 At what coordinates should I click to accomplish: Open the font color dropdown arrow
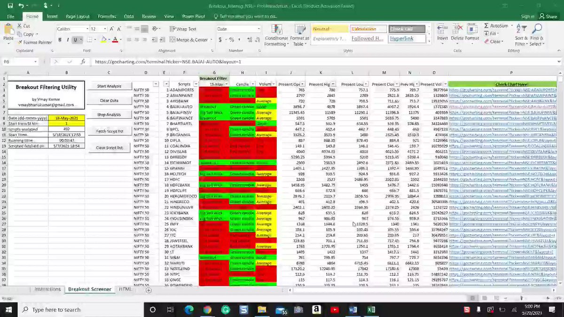[120, 40]
